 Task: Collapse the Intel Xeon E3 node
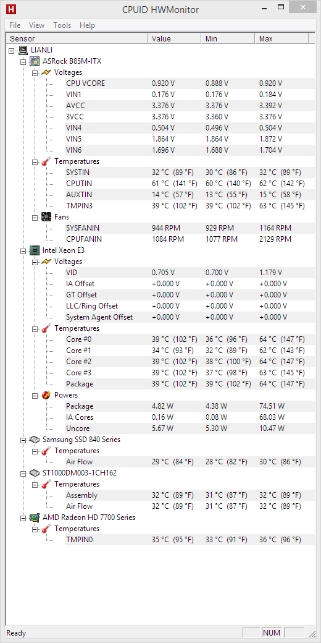[23, 250]
